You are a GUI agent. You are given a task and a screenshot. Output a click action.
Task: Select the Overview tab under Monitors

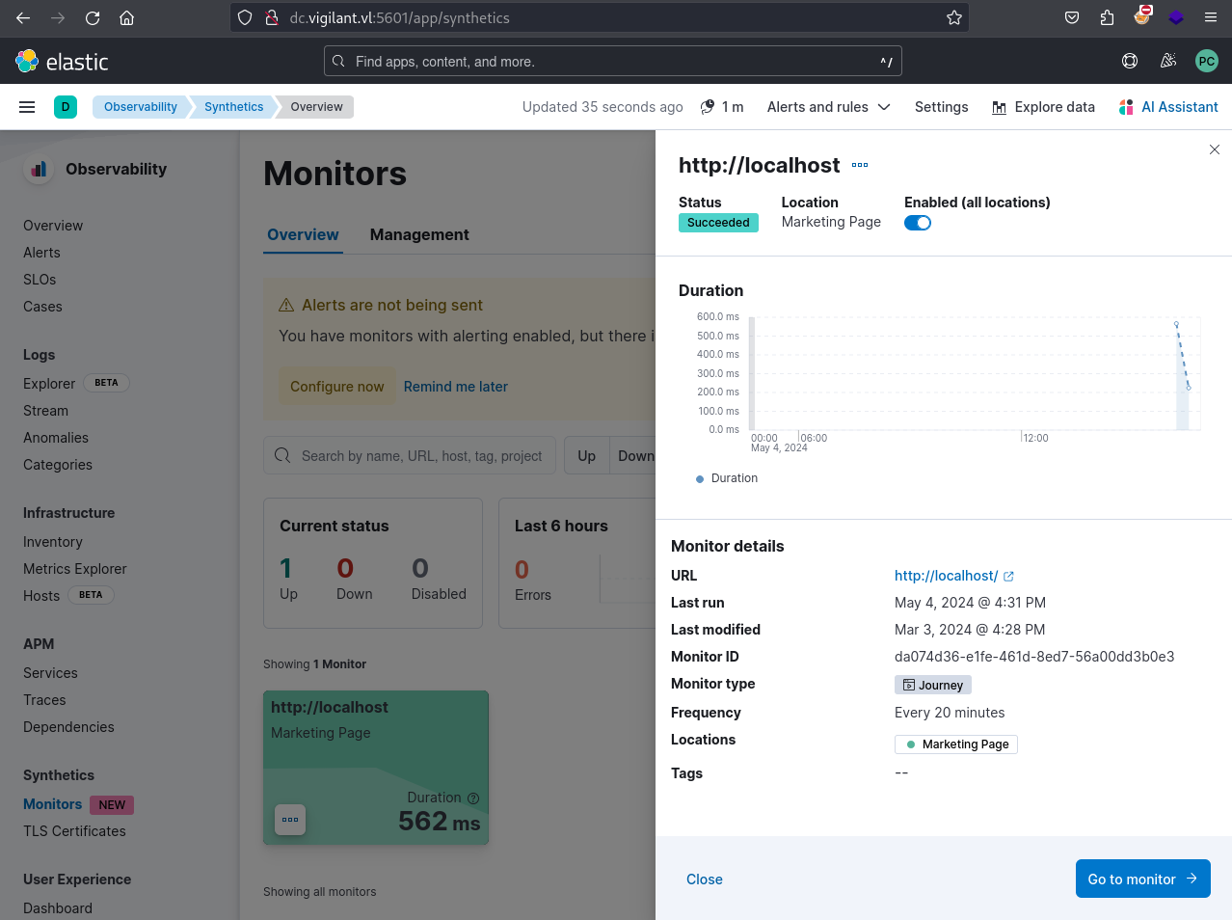point(303,234)
